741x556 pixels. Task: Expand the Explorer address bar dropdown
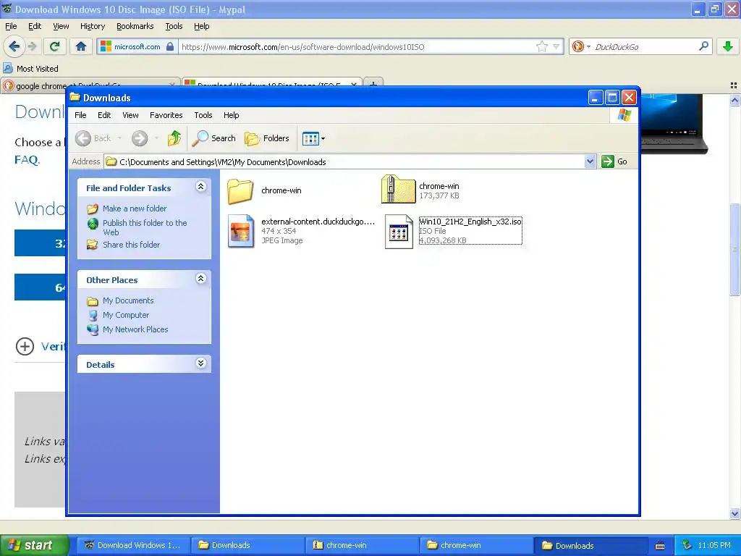[x=590, y=161]
